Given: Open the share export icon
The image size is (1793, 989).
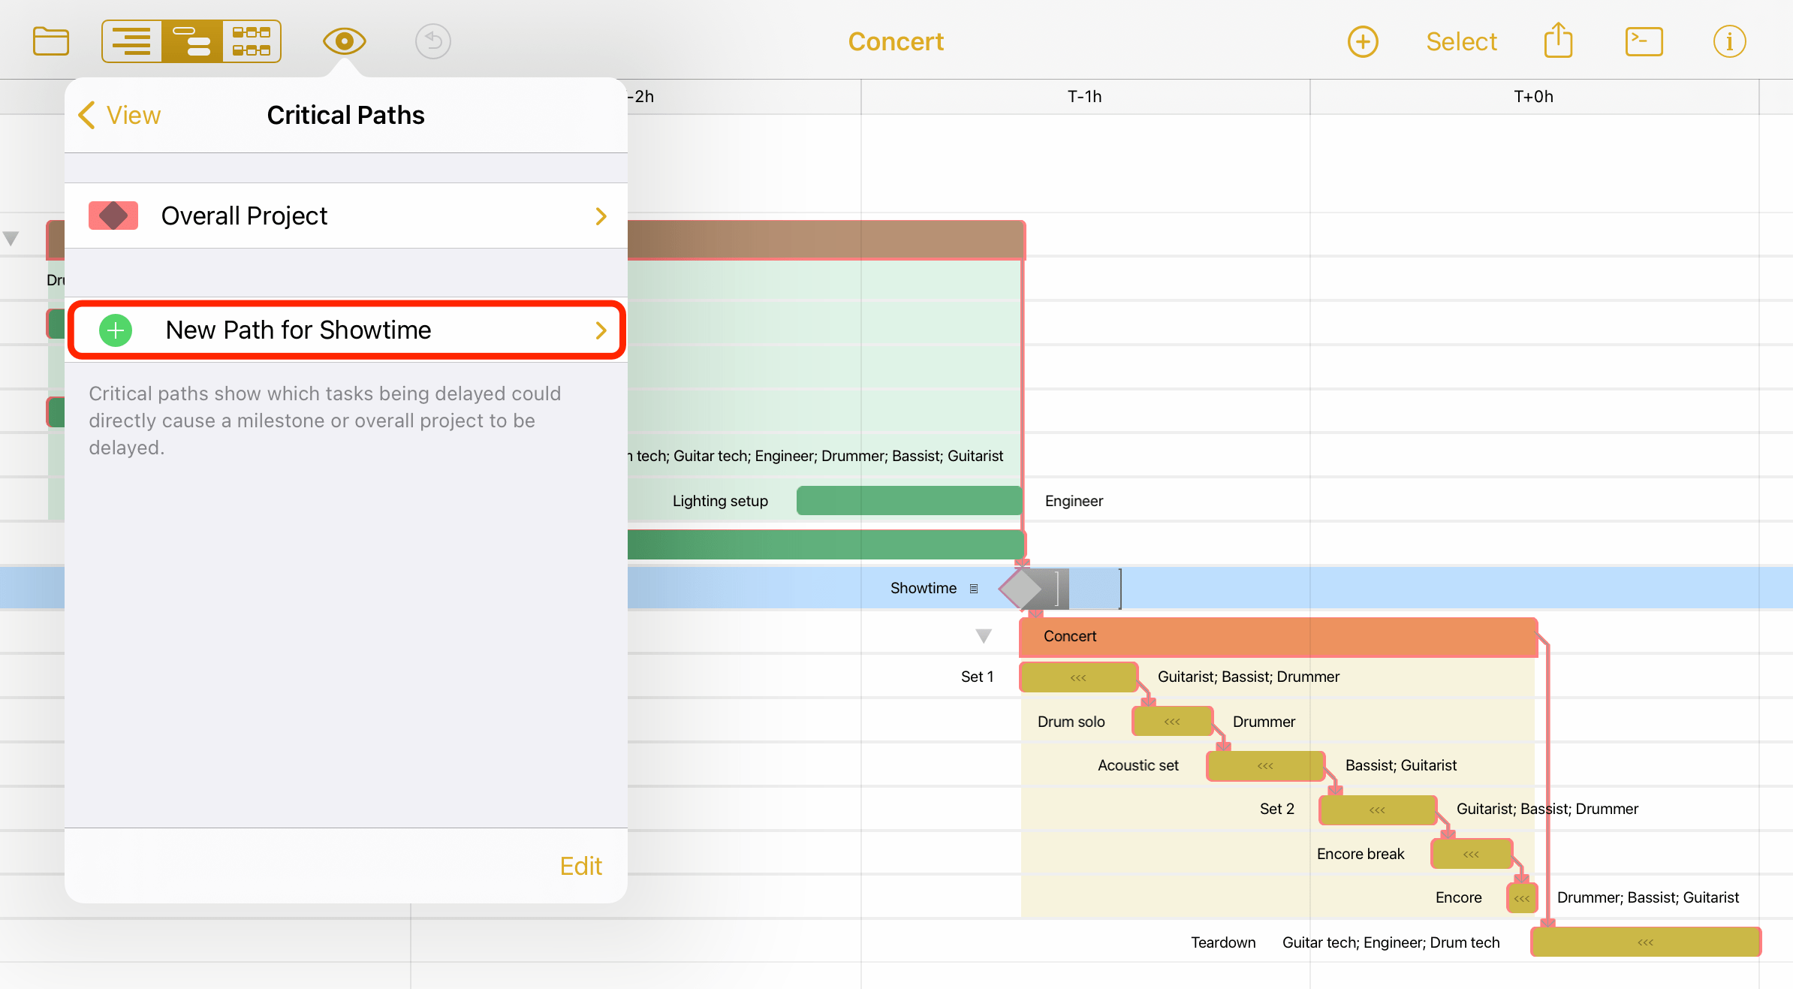Looking at the screenshot, I should (1559, 40).
